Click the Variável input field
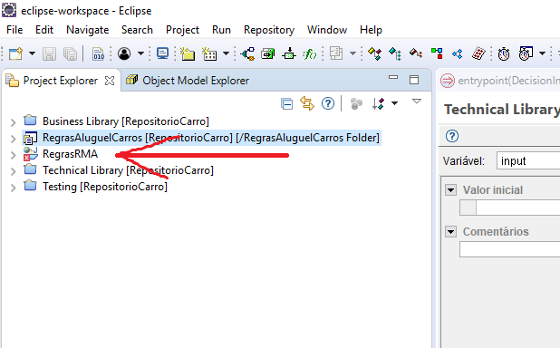This screenshot has width=560, height=348. (528, 160)
